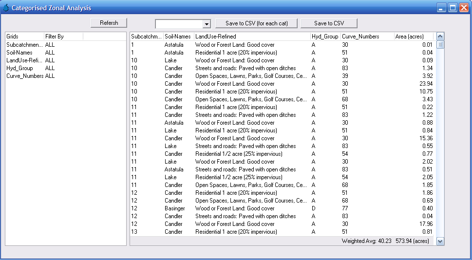The width and height of the screenshot is (472, 260).
Task: Select the Basinger soil row
Action: pyautogui.click(x=282, y=208)
